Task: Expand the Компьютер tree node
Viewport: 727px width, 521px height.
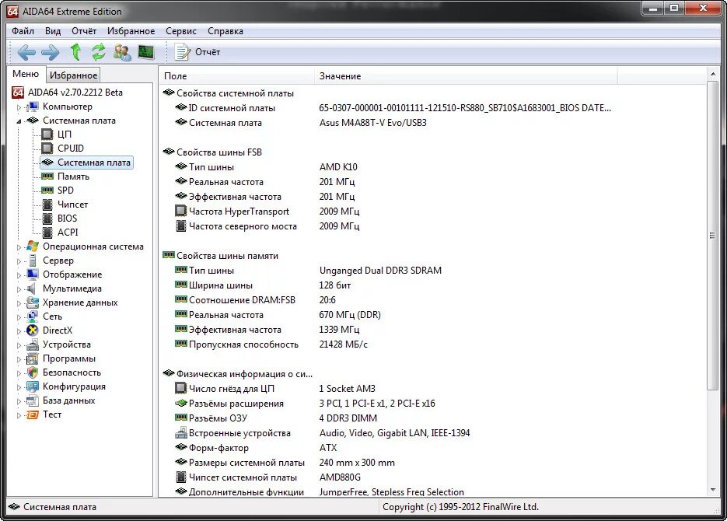Action: tap(19, 107)
